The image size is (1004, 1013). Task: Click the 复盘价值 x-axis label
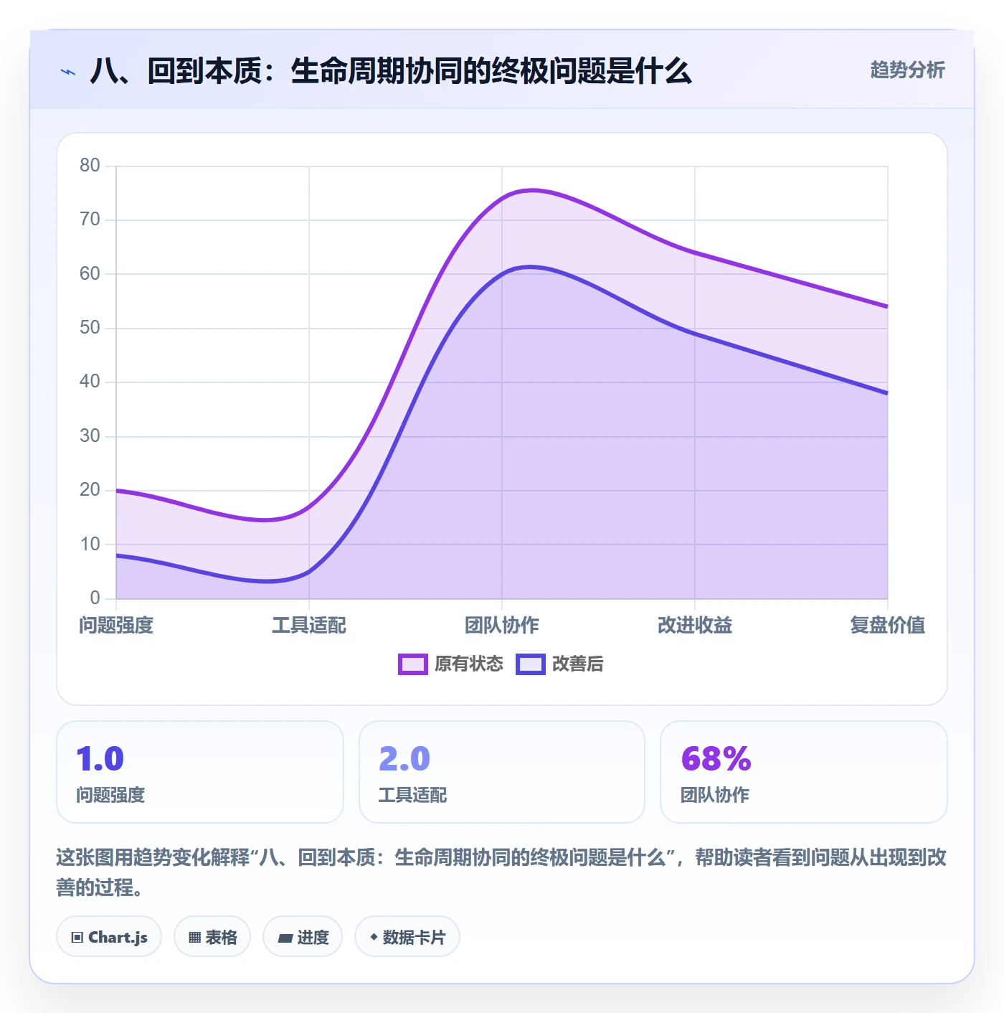click(887, 626)
